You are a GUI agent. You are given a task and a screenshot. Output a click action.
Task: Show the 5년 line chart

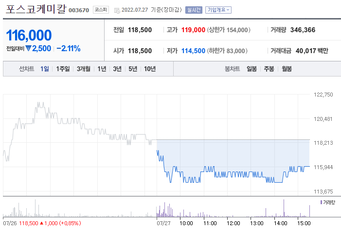click(133, 69)
